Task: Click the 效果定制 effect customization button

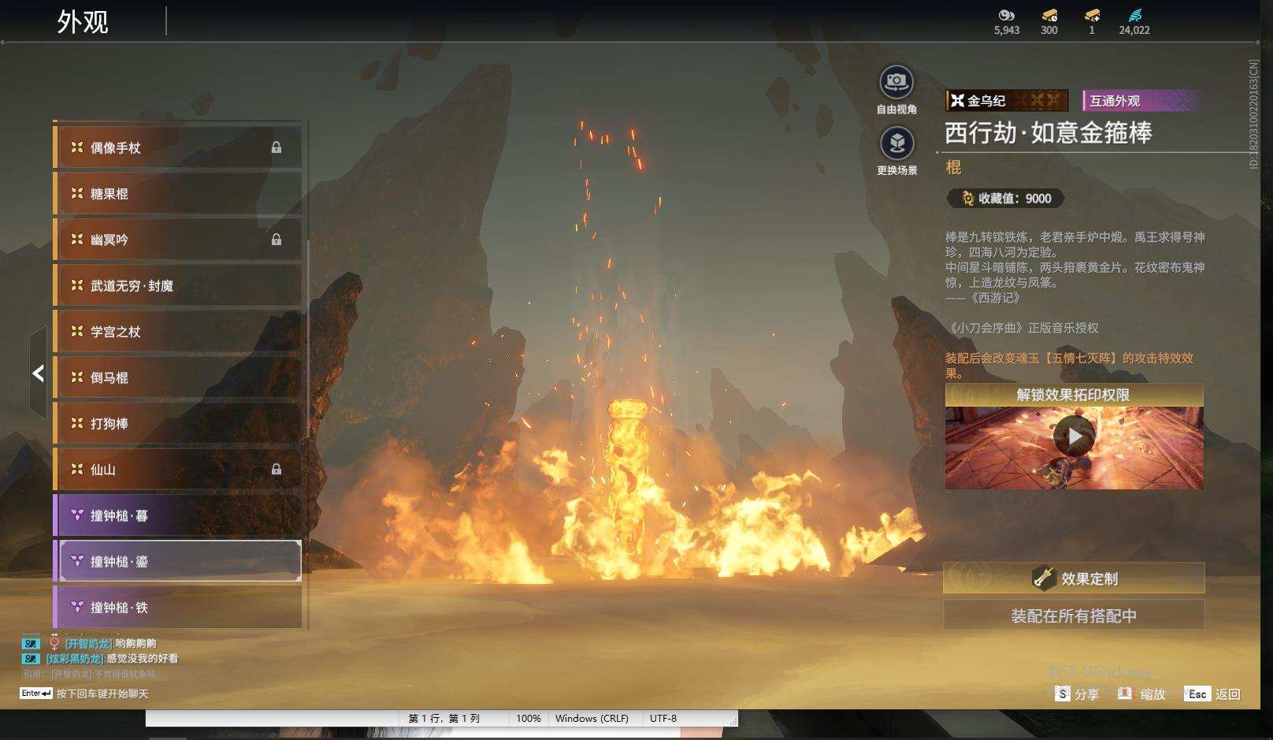Action: pyautogui.click(x=1074, y=578)
